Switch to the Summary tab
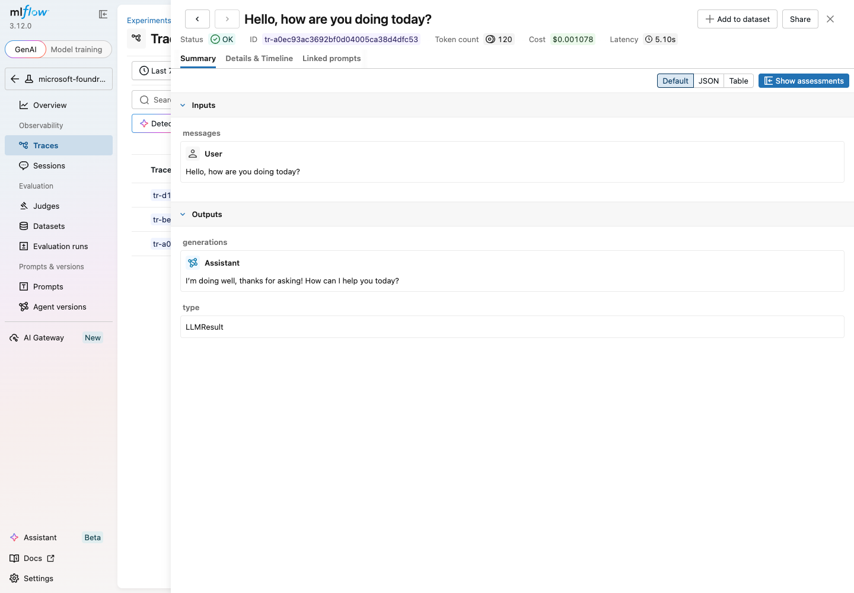 [198, 58]
